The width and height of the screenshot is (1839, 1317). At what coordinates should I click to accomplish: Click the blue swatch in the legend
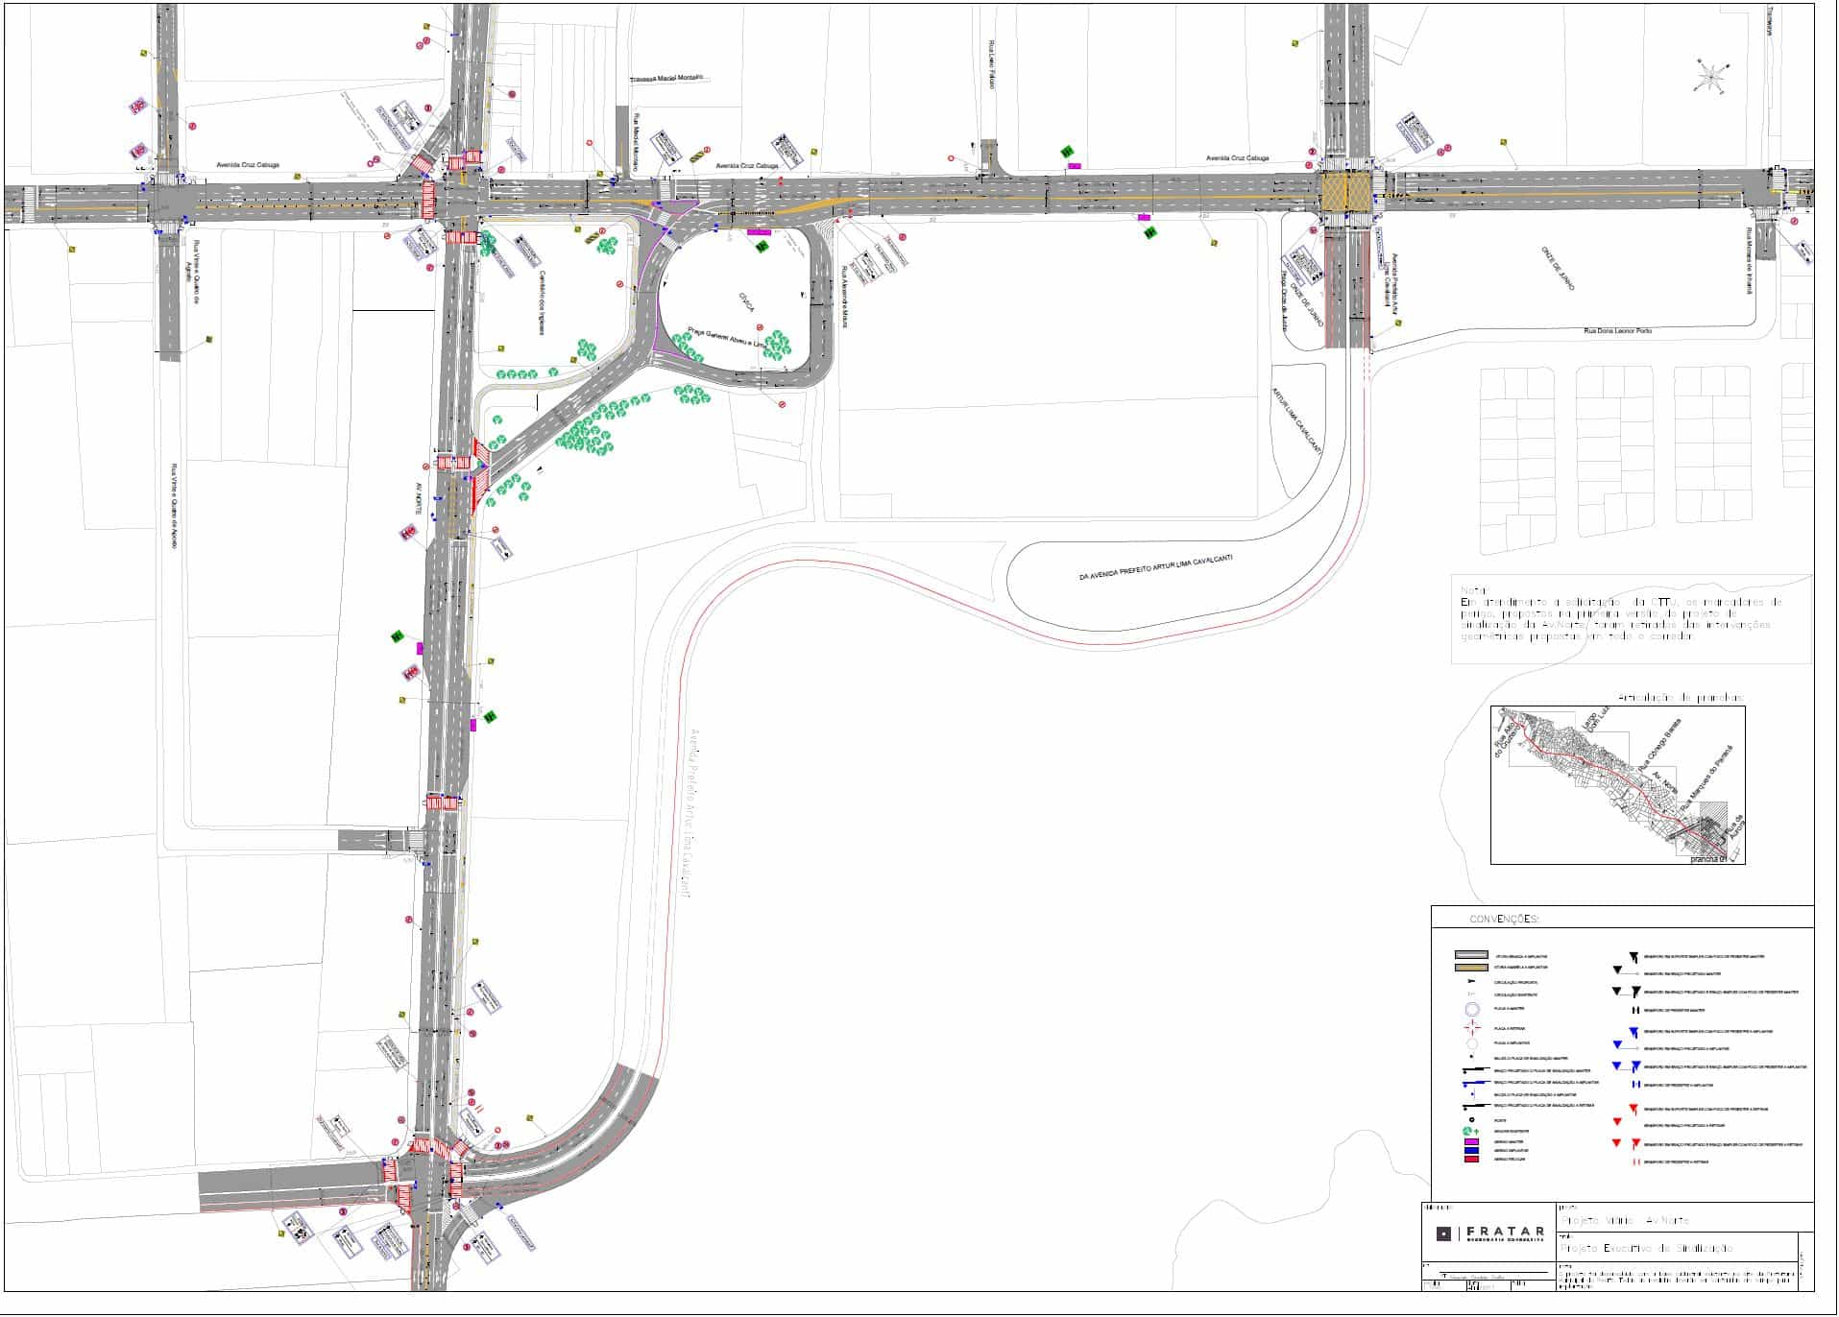(1470, 1150)
